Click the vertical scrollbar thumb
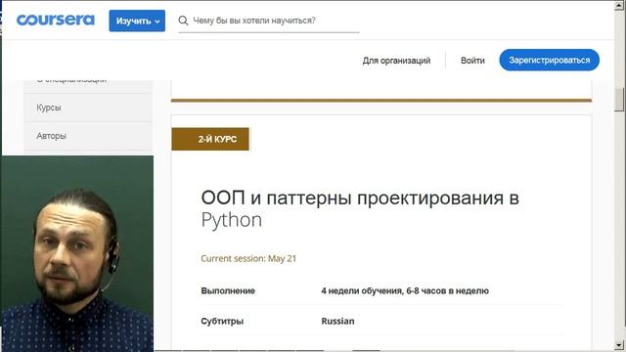The width and height of the screenshot is (626, 352). coord(619,99)
